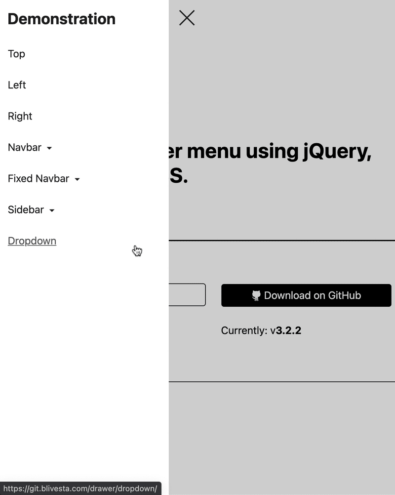Expand the Fixed Navbar dropdown
The width and height of the screenshot is (395, 495).
pyautogui.click(x=44, y=179)
